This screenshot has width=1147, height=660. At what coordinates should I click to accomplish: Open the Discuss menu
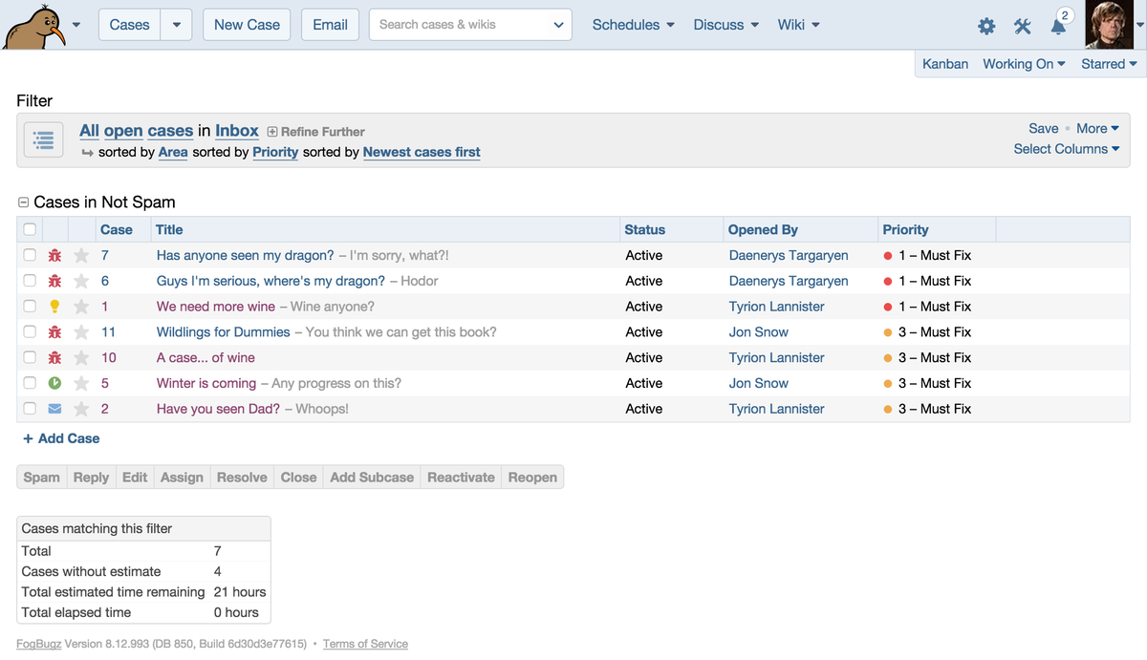(x=726, y=25)
